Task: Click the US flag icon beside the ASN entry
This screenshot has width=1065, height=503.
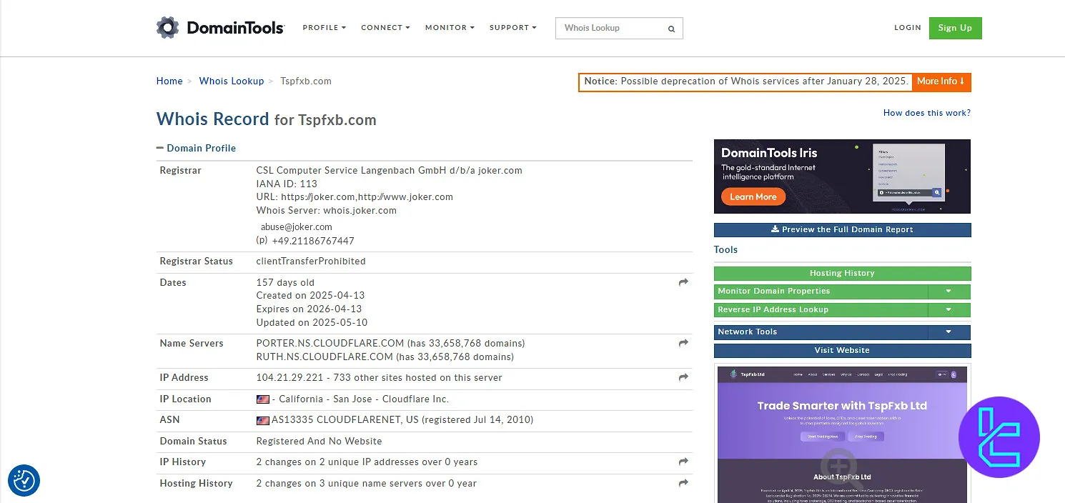Action: (263, 419)
